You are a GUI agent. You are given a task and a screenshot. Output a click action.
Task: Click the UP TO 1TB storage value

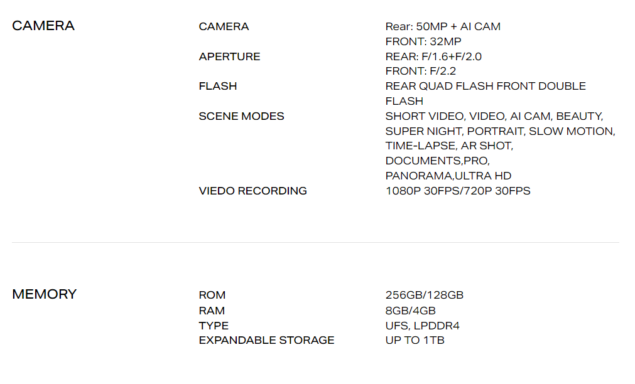click(415, 340)
